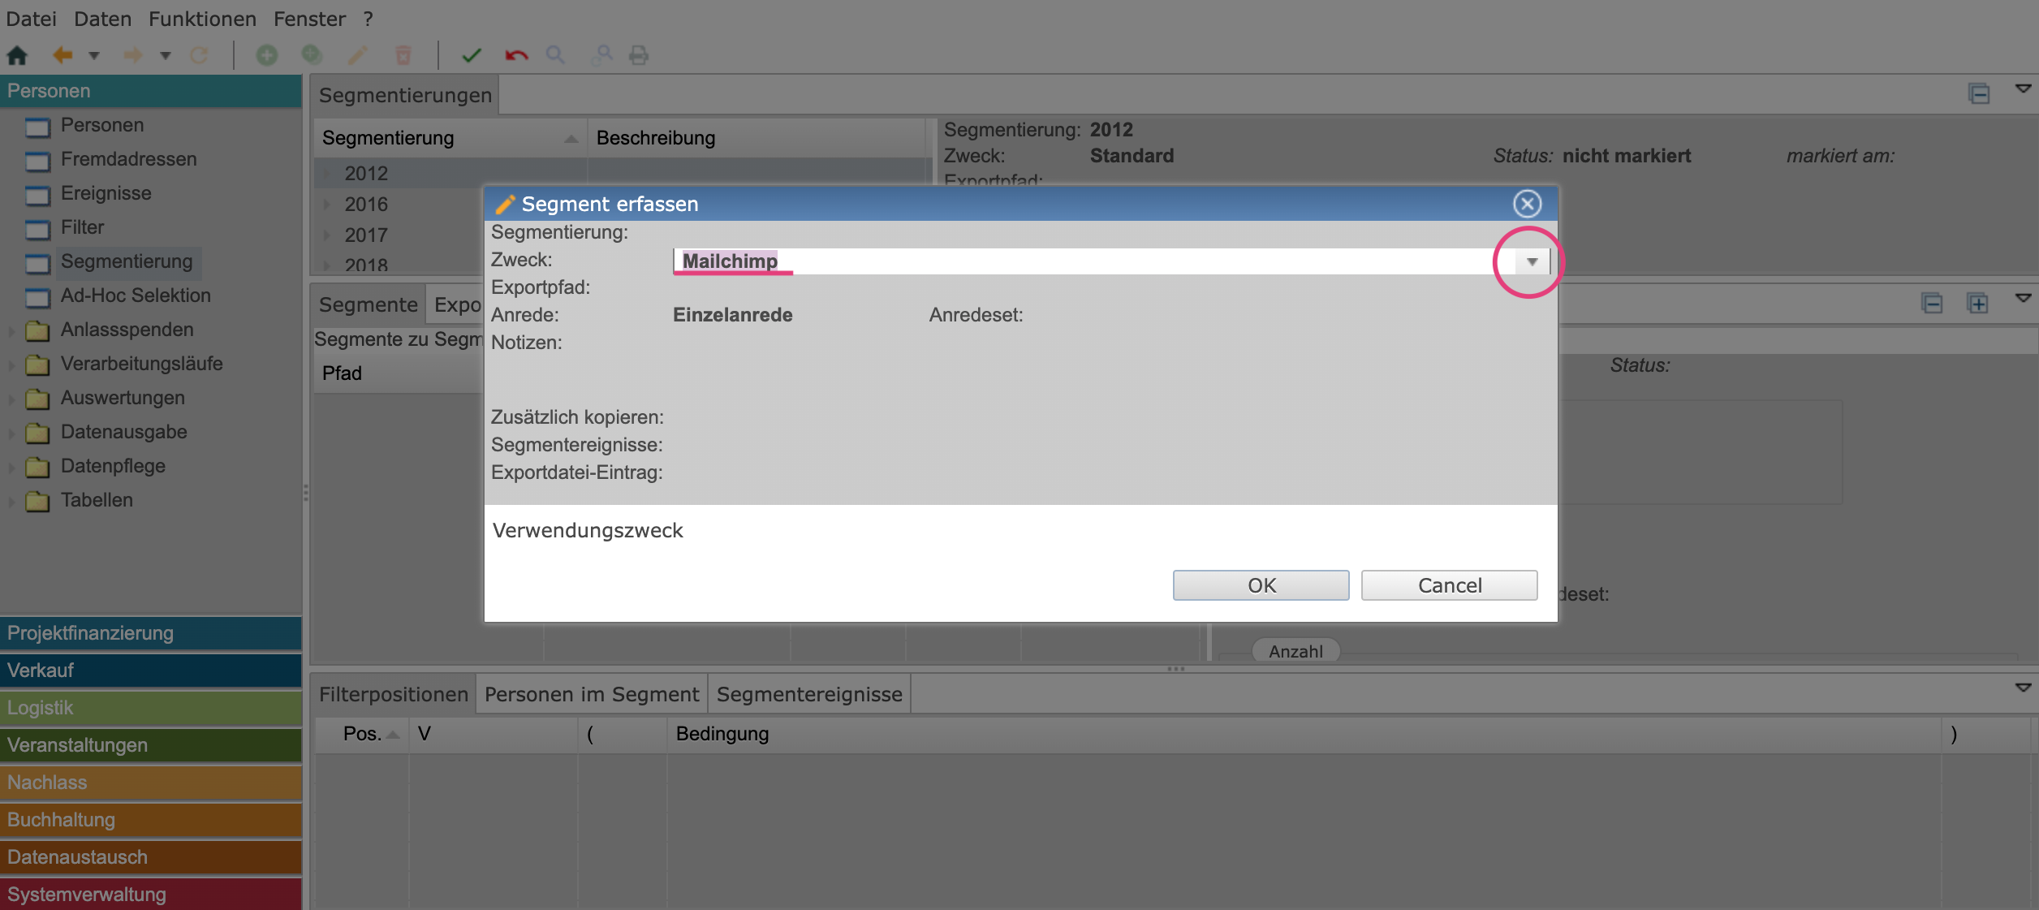Click the green plus add icon
Screen dimensions: 2039x910
267,55
